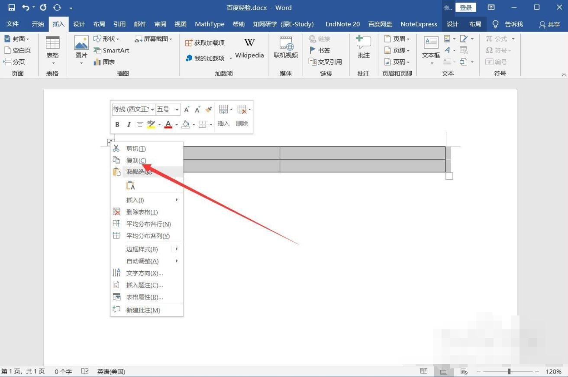
Task: Click Bold in mini toolbar
Action: [117, 124]
